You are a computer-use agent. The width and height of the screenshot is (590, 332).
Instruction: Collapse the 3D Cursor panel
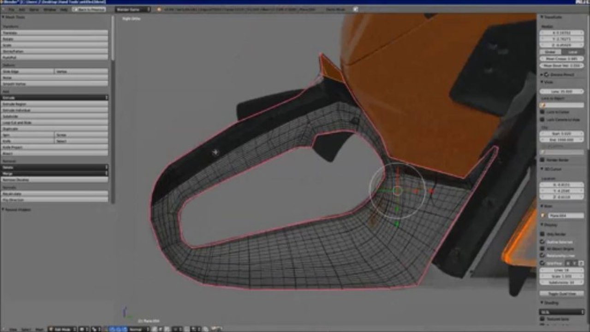(x=541, y=169)
